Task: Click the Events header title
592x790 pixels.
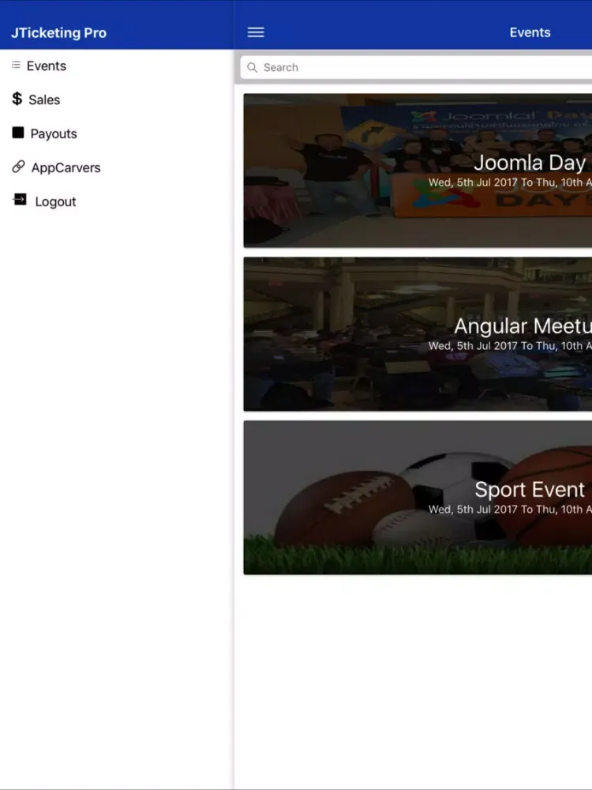Action: click(x=530, y=32)
